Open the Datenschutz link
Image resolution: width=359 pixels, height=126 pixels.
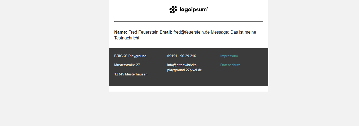point(230,65)
